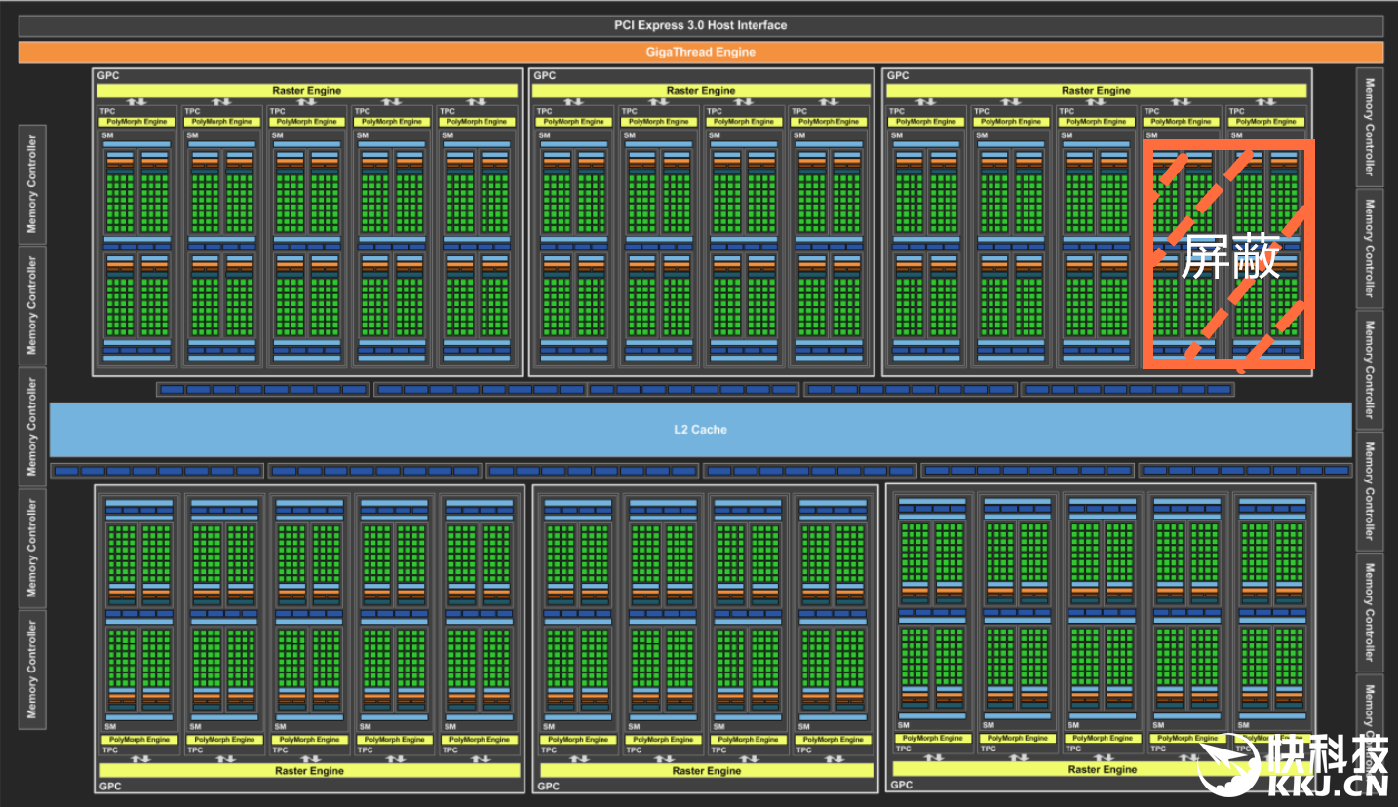Select the orange GigaThread Engine bar
The height and width of the screenshot is (807, 1398).
[x=700, y=52]
